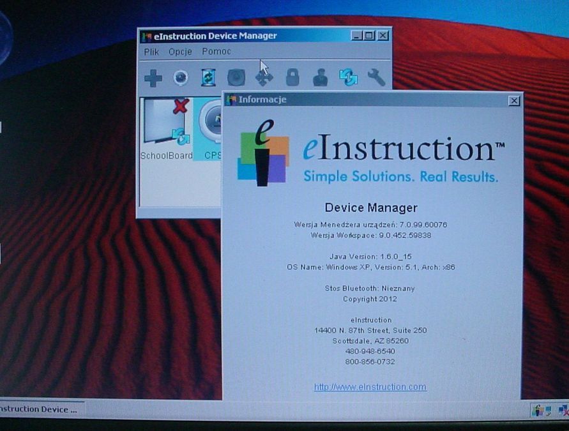Click the network tray icon with red X
The height and width of the screenshot is (431, 569).
tap(563, 411)
